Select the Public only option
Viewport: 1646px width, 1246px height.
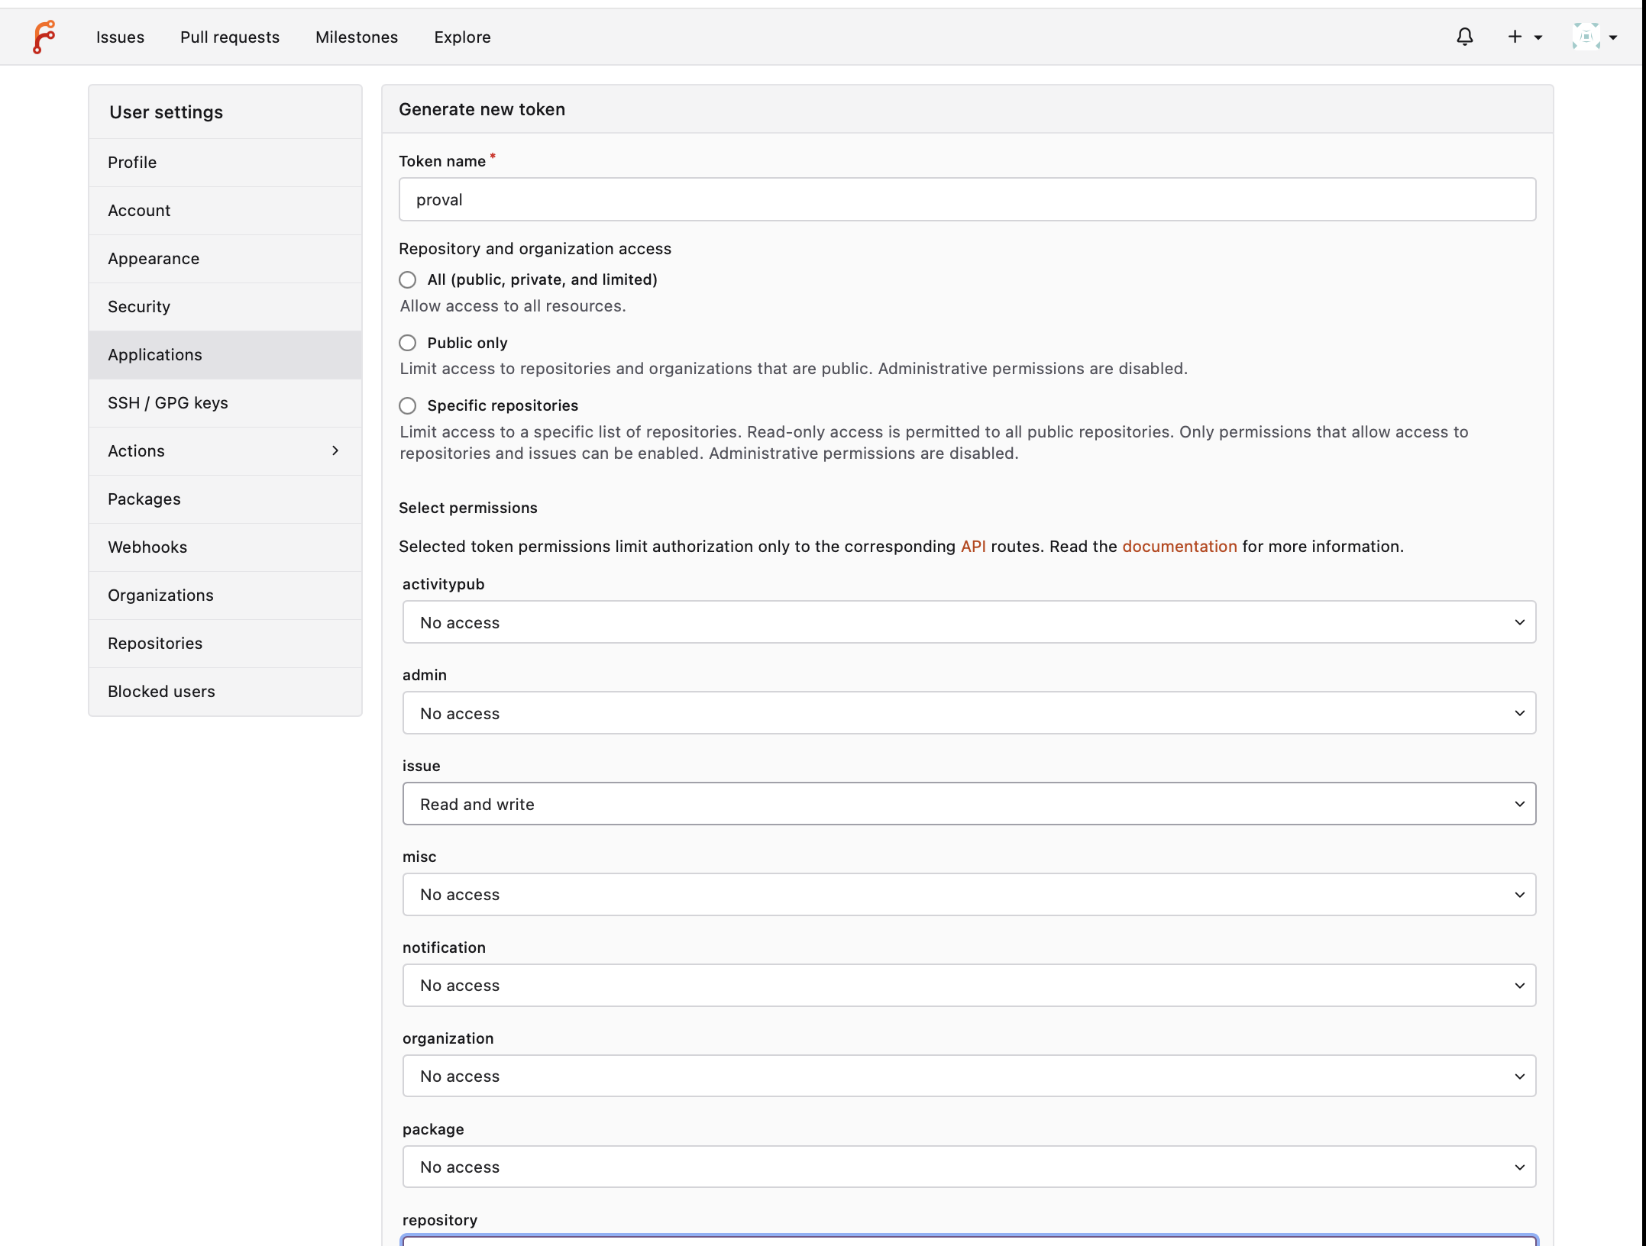408,343
